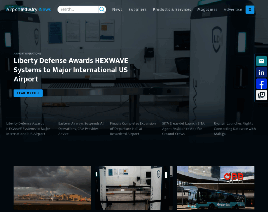Select SITA & easyJet Launch story
This screenshot has width=268, height=212.
pos(183,128)
